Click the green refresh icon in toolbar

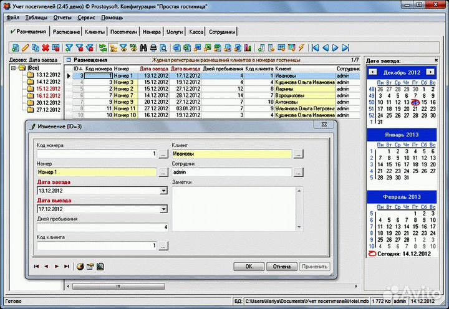(103, 48)
